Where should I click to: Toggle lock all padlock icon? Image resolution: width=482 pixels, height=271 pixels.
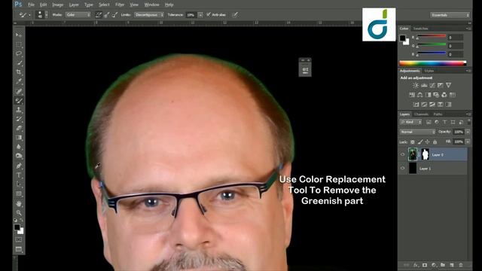pos(435,142)
